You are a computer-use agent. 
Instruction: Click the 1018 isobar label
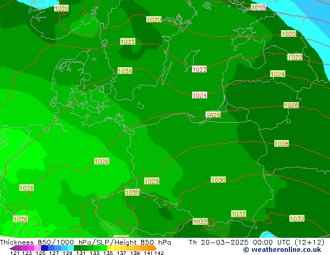point(259,7)
